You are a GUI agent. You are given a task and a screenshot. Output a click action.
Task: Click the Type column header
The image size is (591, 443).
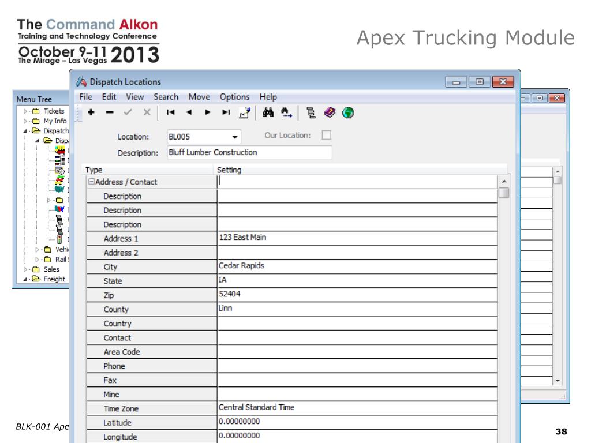(148, 170)
